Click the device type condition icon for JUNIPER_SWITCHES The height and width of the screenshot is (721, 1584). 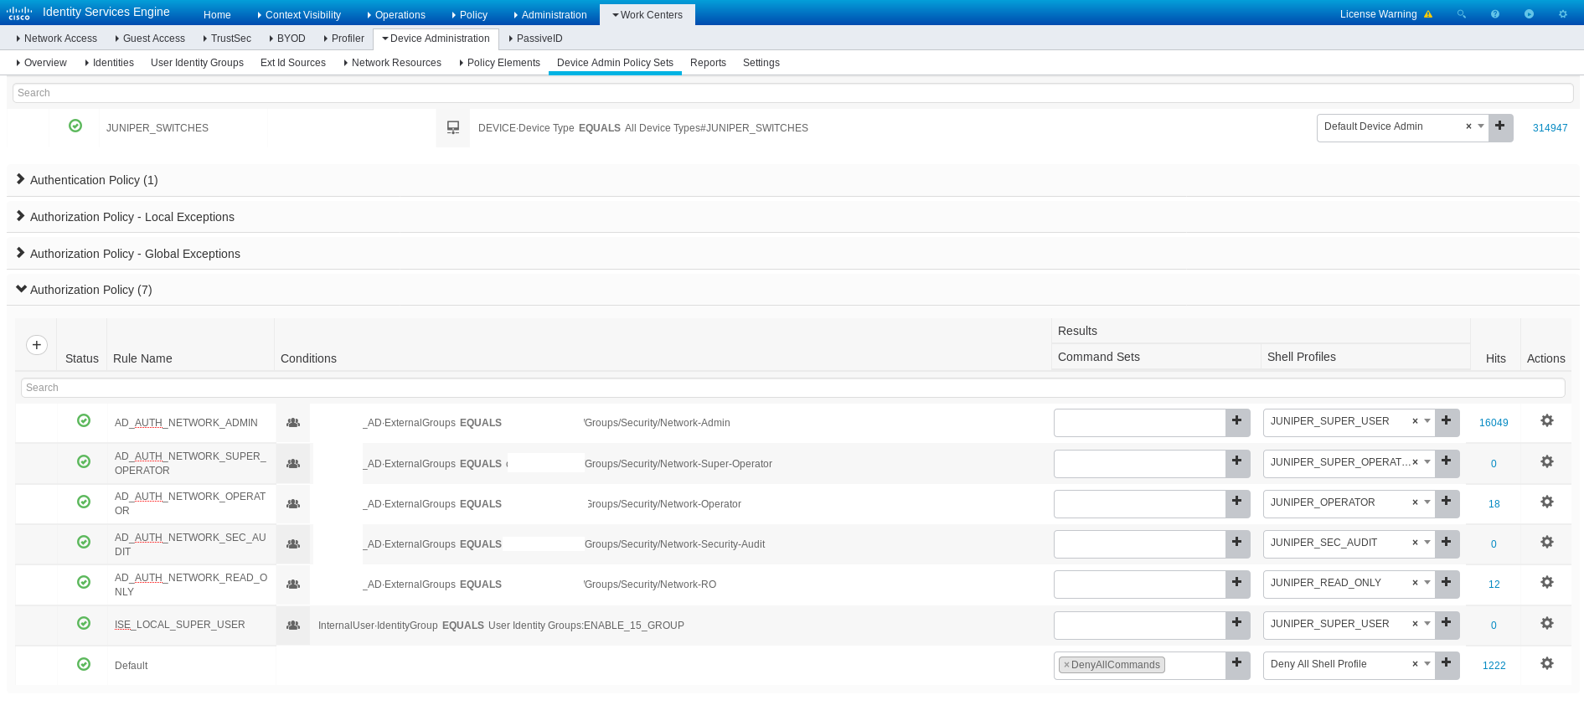453,127
